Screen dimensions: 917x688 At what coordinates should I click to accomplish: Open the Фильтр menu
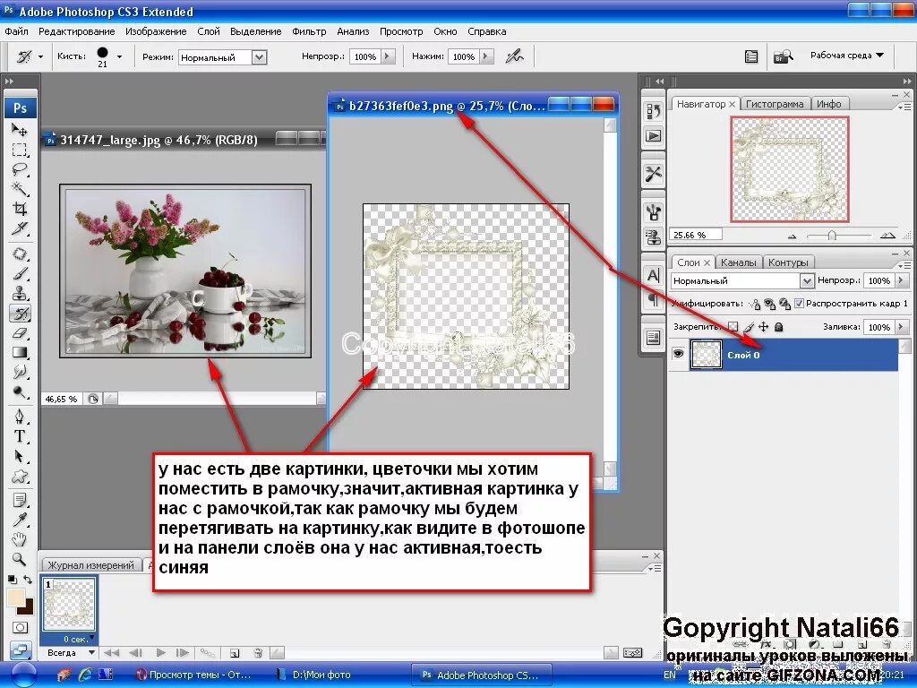[x=309, y=31]
